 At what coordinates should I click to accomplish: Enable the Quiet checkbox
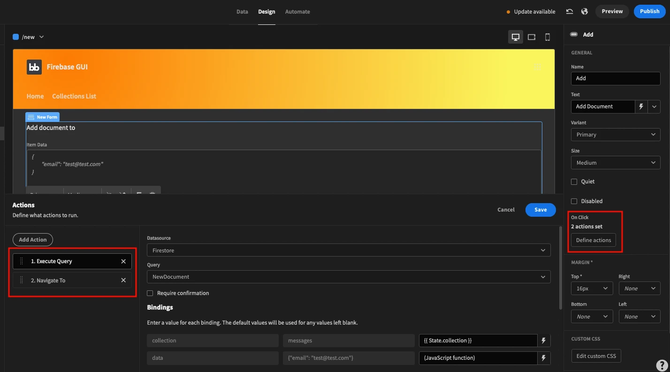(574, 182)
